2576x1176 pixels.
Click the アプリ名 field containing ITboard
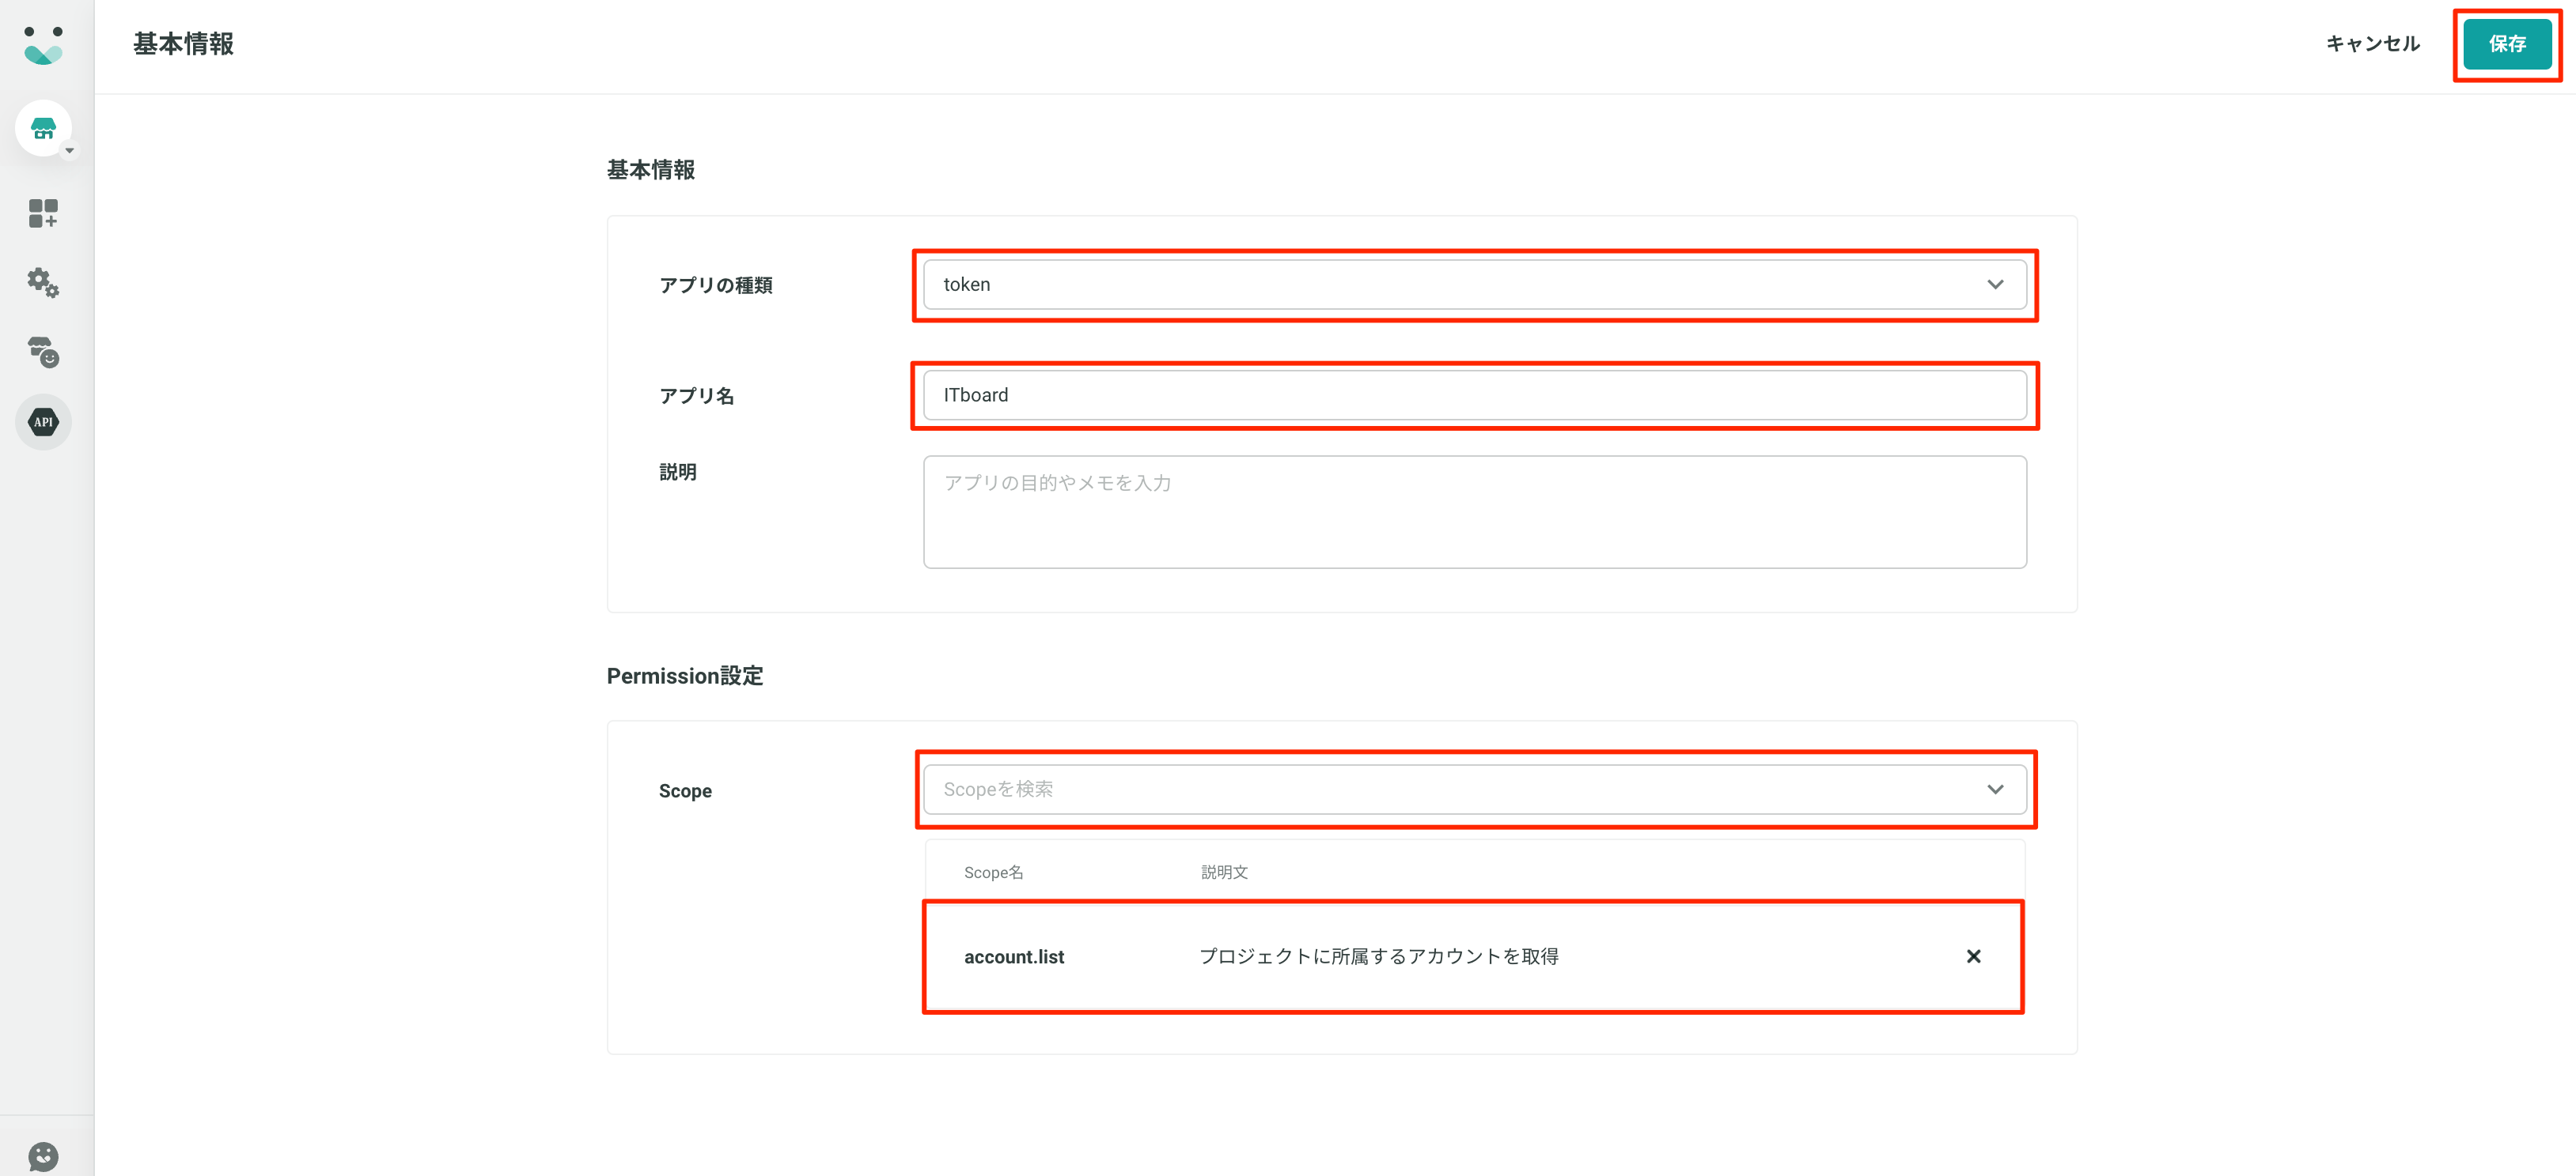pos(1474,396)
